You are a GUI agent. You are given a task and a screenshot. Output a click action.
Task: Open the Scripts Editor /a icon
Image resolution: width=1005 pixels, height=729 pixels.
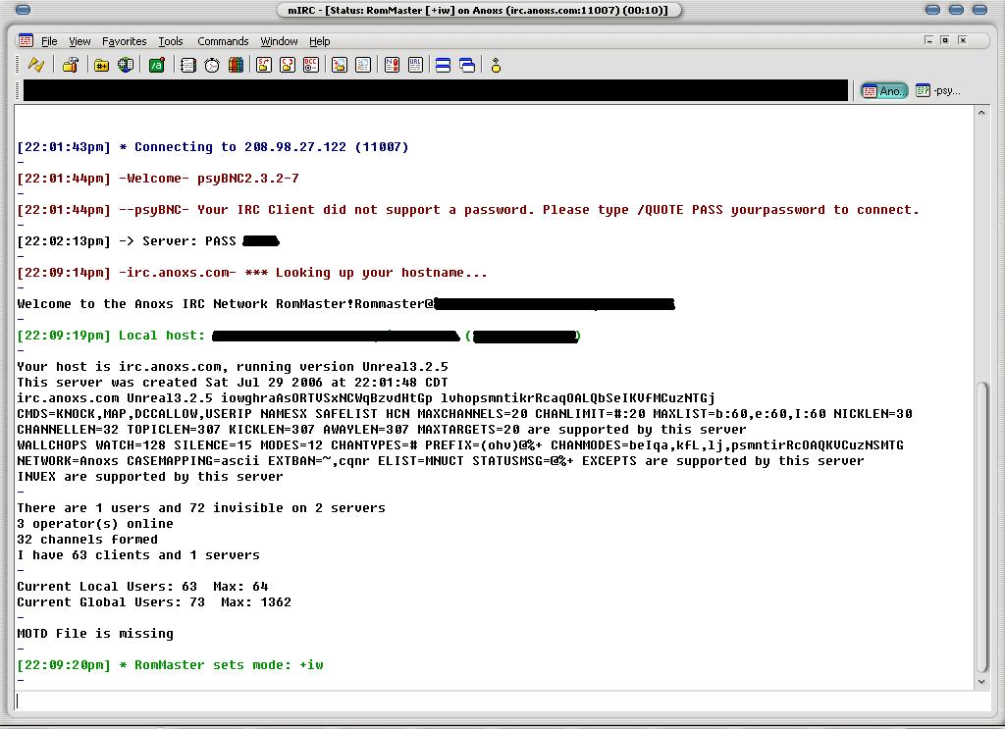(156, 65)
